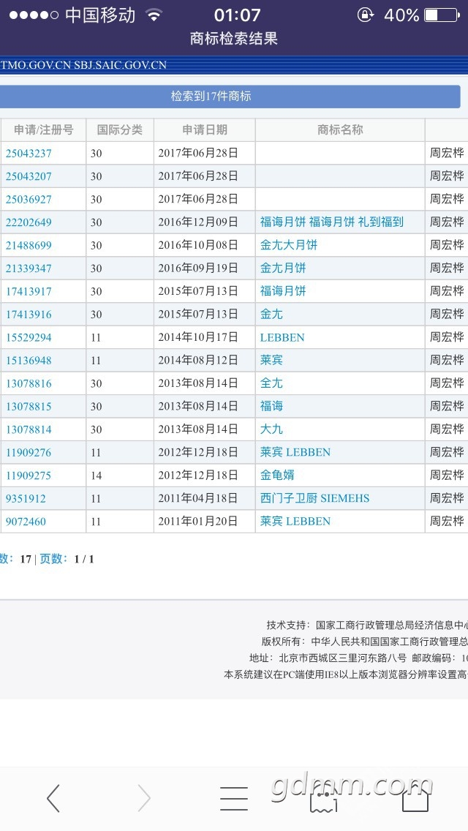The width and height of the screenshot is (468, 831).
Task: Open 莱宾 LEBBEN trademark dated 2011年01月20日
Action: [x=295, y=522]
